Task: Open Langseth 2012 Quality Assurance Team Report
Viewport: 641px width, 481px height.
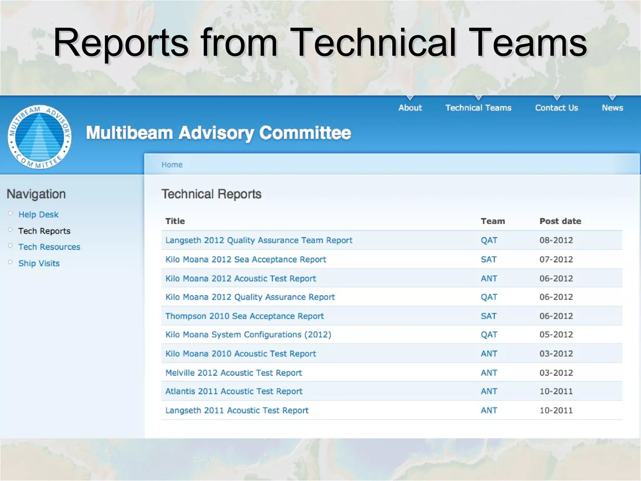Action: coord(259,240)
